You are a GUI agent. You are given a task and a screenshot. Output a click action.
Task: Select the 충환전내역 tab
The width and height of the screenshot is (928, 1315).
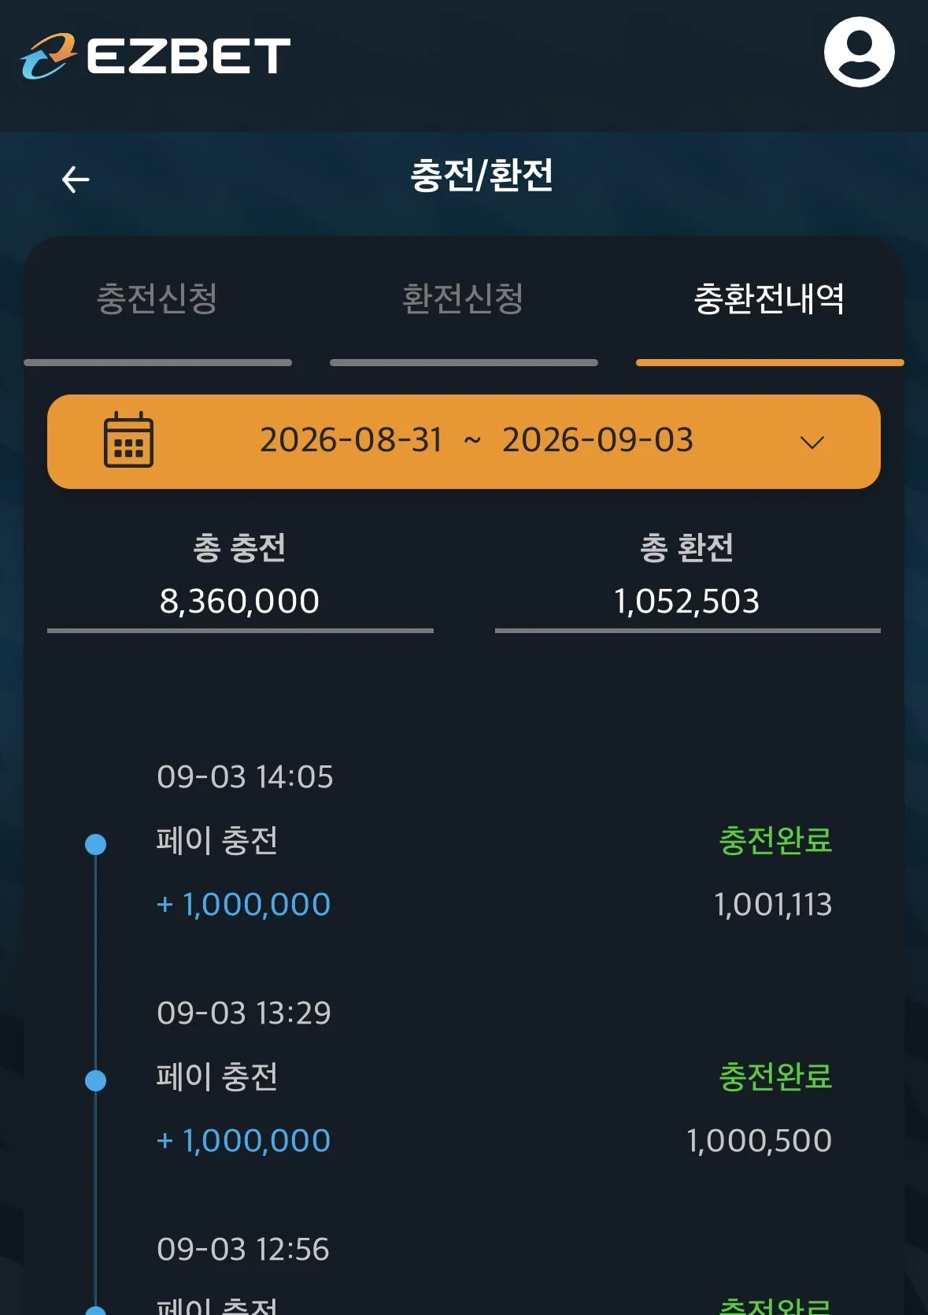pyautogui.click(x=769, y=299)
